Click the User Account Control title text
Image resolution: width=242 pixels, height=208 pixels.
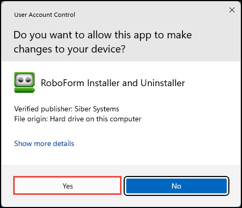[45, 15]
